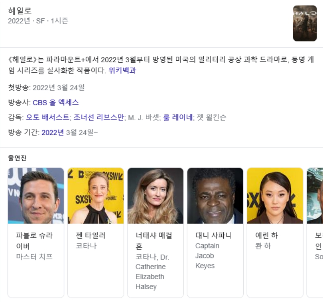Follow the 2022년 broadcast period link
Image resolution: width=323 pixels, height=302 pixels.
point(53,132)
